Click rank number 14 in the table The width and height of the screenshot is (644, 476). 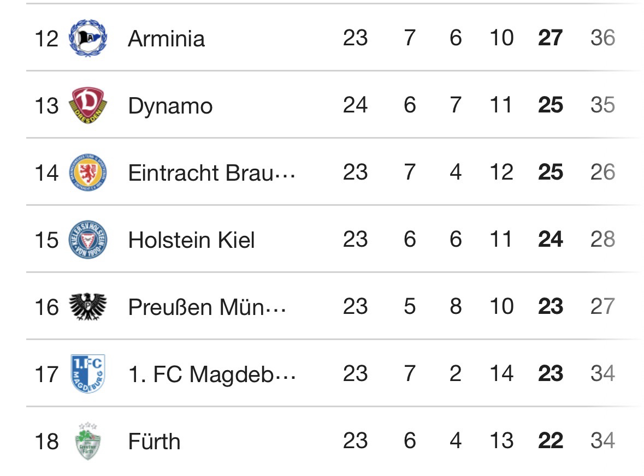(x=46, y=173)
